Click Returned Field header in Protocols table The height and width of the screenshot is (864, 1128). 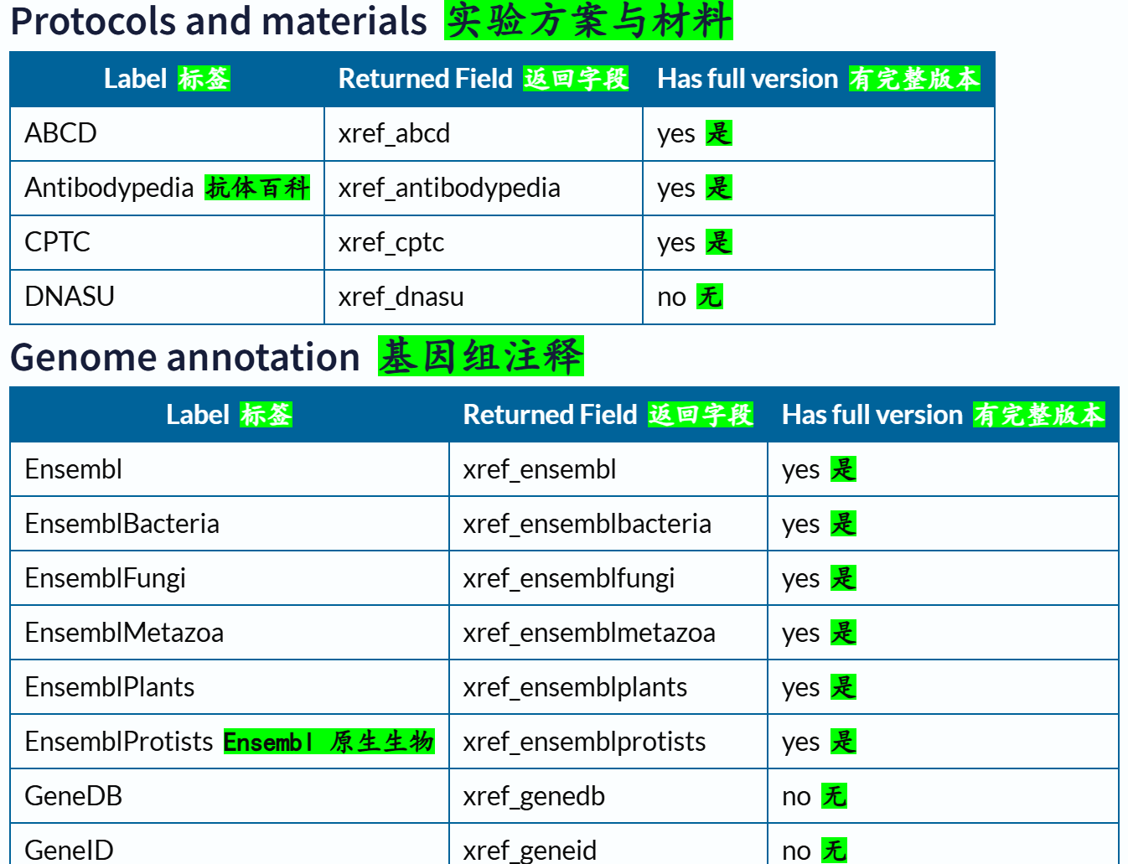[x=484, y=79]
